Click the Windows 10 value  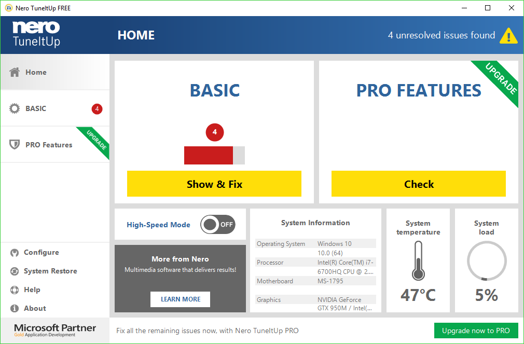[334, 244]
